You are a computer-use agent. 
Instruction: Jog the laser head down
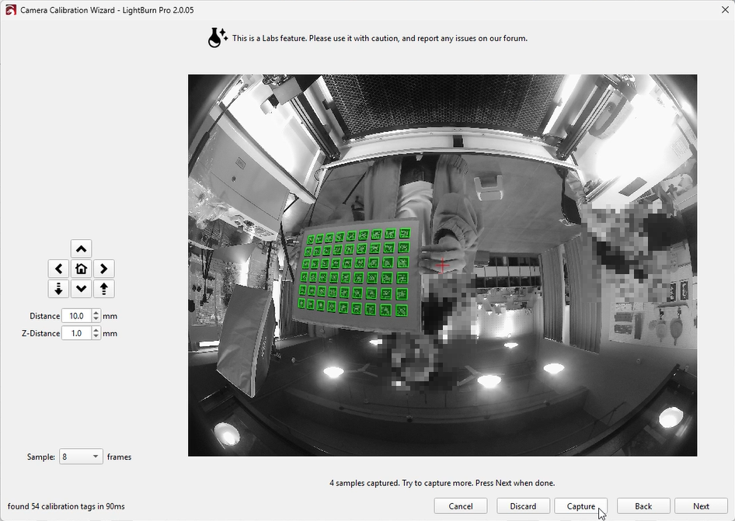coord(81,289)
